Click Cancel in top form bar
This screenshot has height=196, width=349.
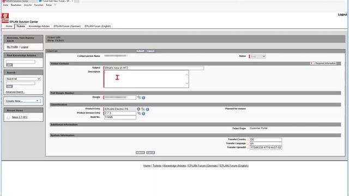coord(151,51)
